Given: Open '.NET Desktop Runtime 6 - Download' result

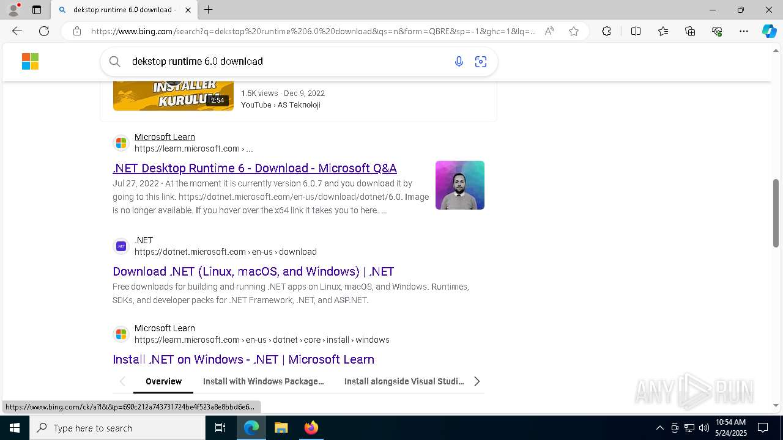Looking at the screenshot, I should [254, 168].
